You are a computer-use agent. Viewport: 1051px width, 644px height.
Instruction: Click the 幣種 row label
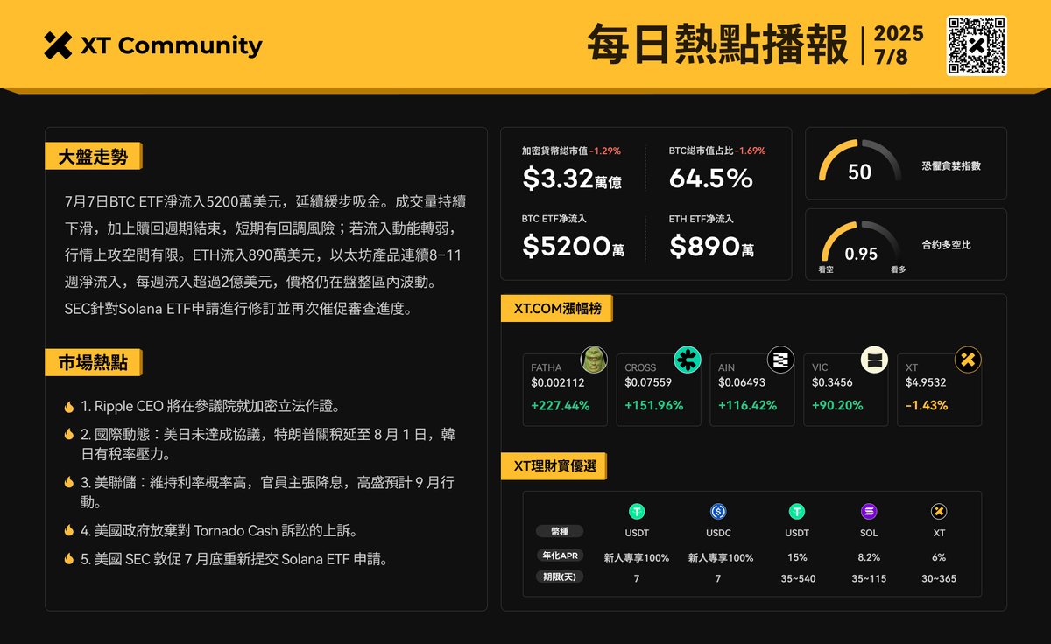559,531
